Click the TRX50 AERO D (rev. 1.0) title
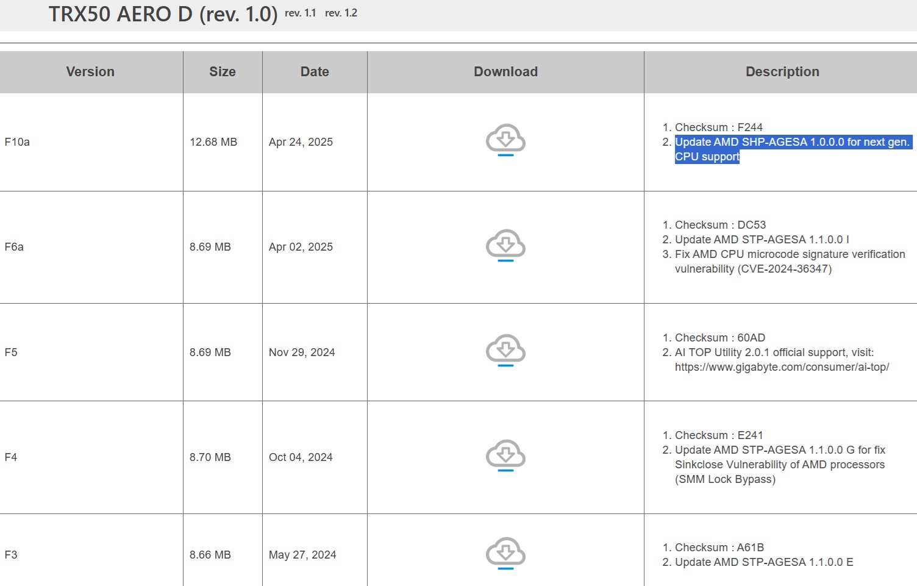 coord(163,14)
